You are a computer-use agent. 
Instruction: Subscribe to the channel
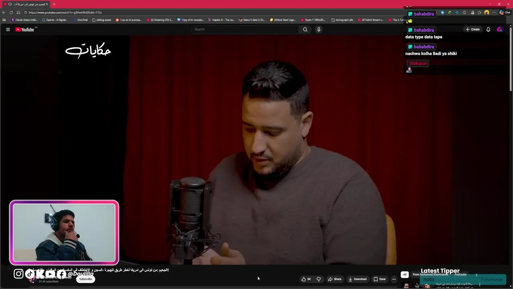pos(85,279)
